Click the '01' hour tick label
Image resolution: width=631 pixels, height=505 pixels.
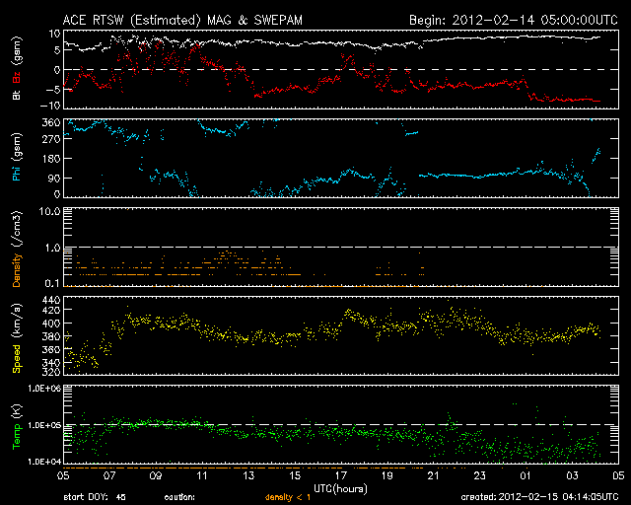tap(526, 476)
